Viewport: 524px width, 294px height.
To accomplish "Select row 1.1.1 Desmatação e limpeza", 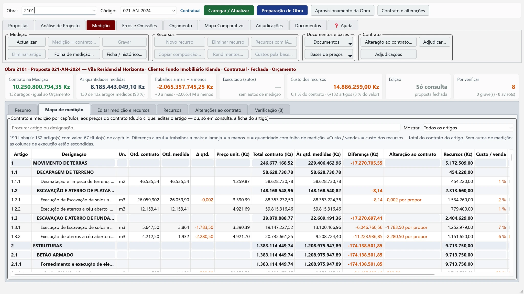I will 260,181.
